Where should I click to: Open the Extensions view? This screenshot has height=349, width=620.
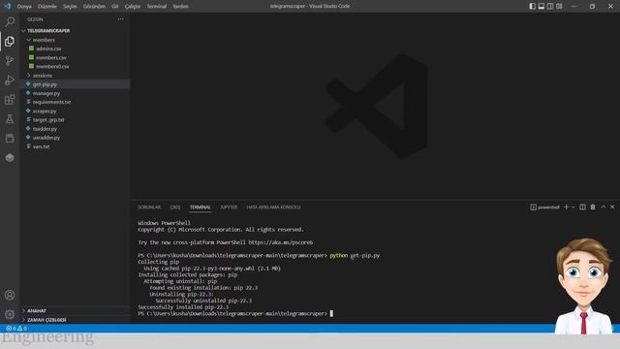click(10, 99)
